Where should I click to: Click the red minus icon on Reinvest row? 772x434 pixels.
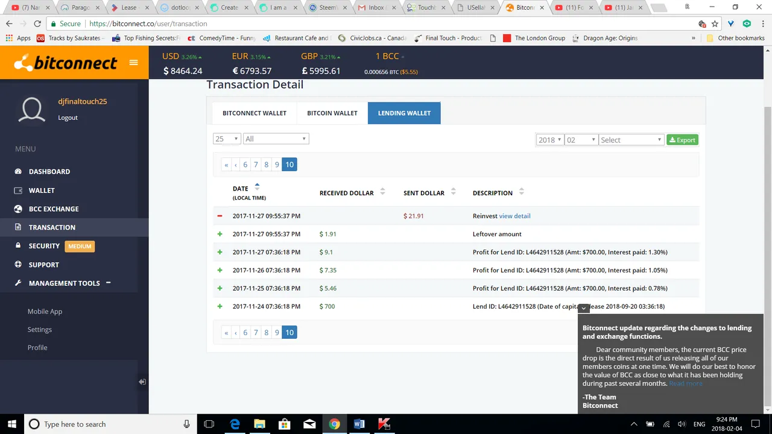(220, 216)
